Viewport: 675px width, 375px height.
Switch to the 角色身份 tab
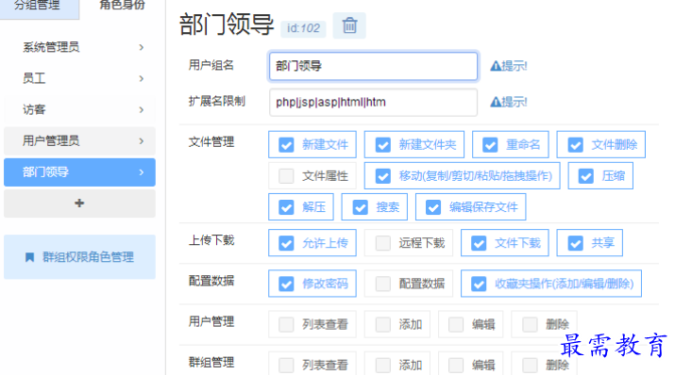tap(123, 5)
